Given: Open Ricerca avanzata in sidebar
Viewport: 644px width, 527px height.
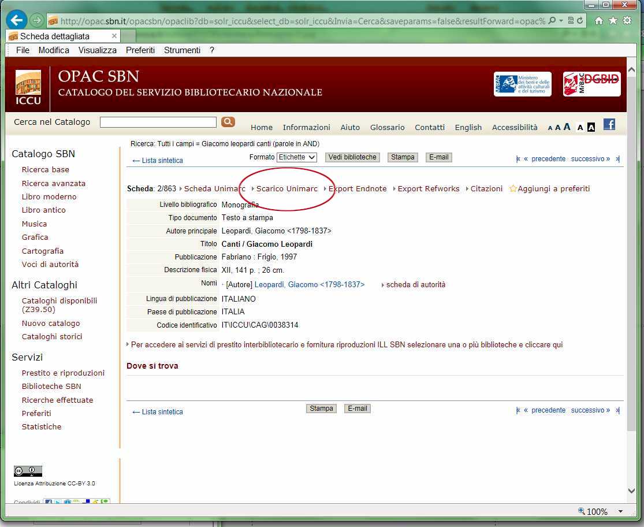Looking at the screenshot, I should coord(53,184).
